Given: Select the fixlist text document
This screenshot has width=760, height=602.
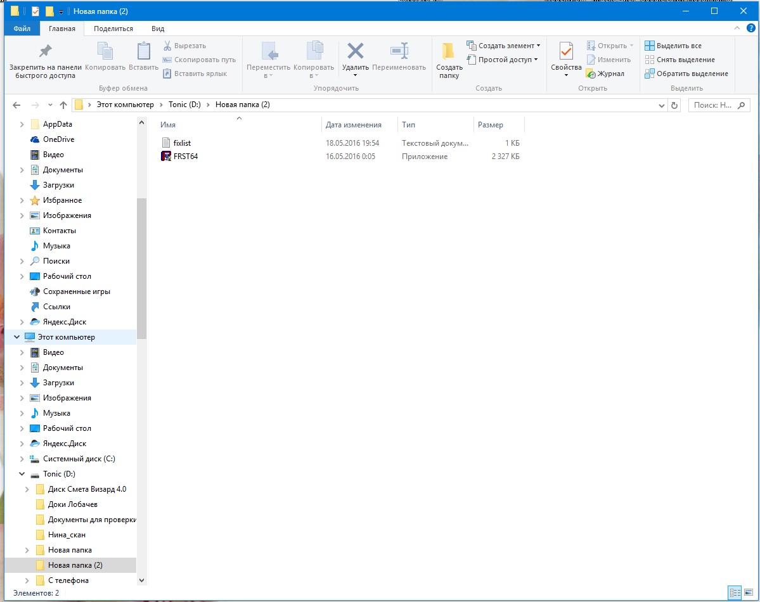Looking at the screenshot, I should pyautogui.click(x=182, y=143).
